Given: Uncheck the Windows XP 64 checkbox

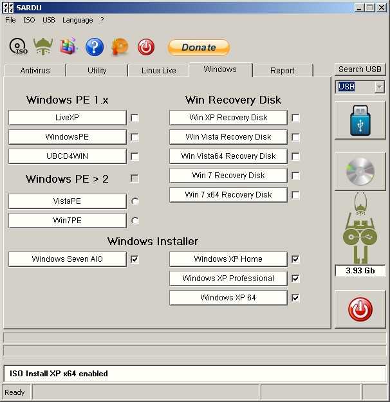Looking at the screenshot, I should (295, 298).
